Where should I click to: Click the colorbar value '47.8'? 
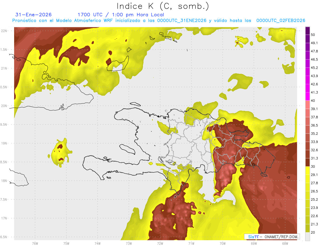pos(314,51)
